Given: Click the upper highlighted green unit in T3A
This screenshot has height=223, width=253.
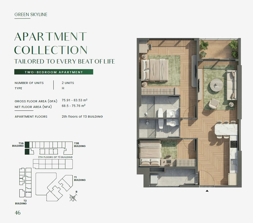Looking at the screenshot, I should click(x=27, y=145).
